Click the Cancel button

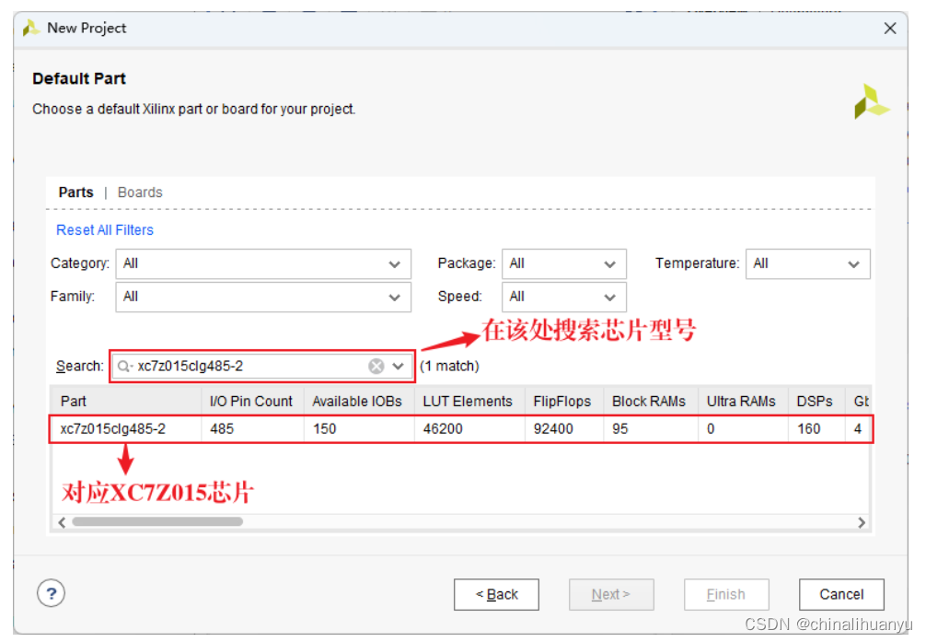841,594
